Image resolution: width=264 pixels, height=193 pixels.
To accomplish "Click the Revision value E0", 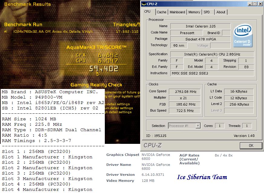I will coord(246,67).
